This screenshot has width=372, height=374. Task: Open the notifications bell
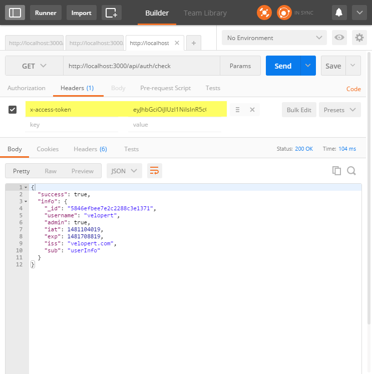click(x=339, y=13)
